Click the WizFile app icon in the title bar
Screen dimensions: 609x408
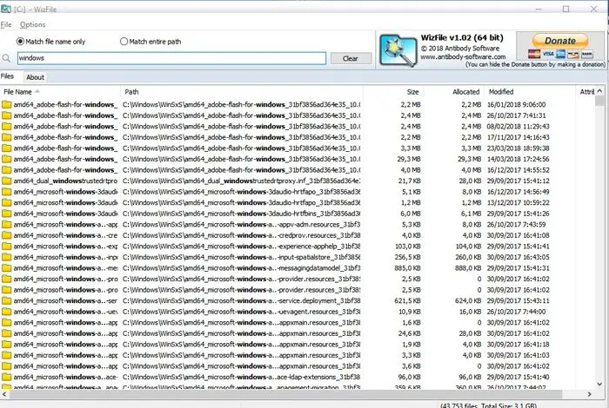click(6, 9)
